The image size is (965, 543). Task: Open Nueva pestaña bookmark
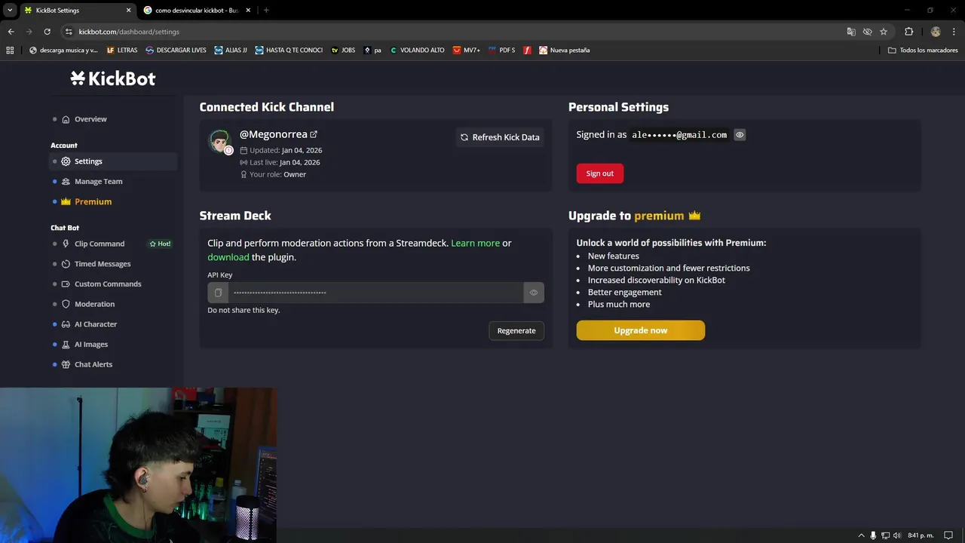(564, 51)
